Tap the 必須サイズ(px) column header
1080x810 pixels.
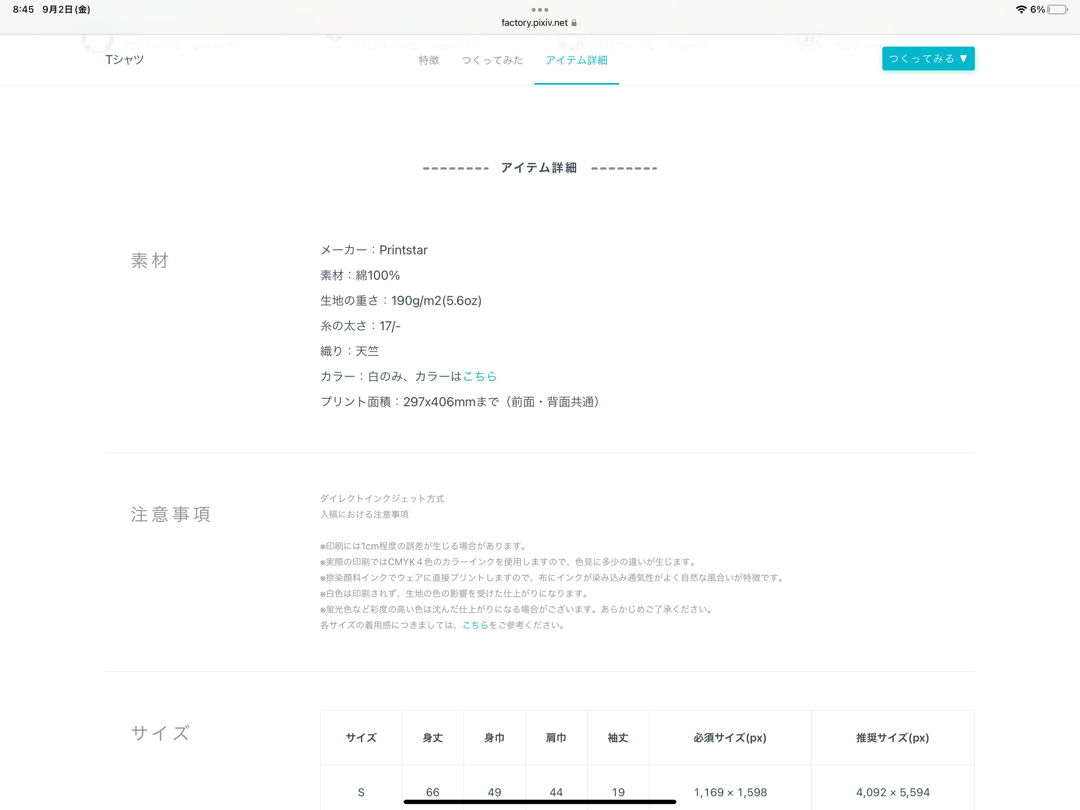pos(730,738)
